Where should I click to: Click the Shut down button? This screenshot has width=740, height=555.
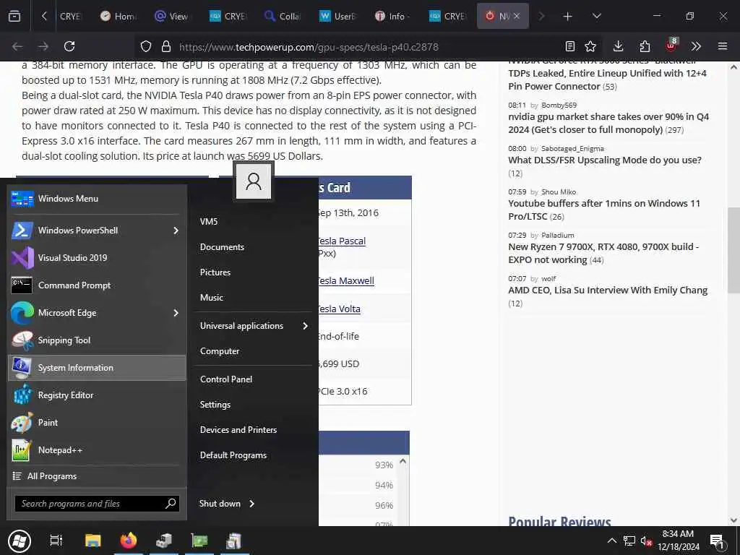(220, 504)
